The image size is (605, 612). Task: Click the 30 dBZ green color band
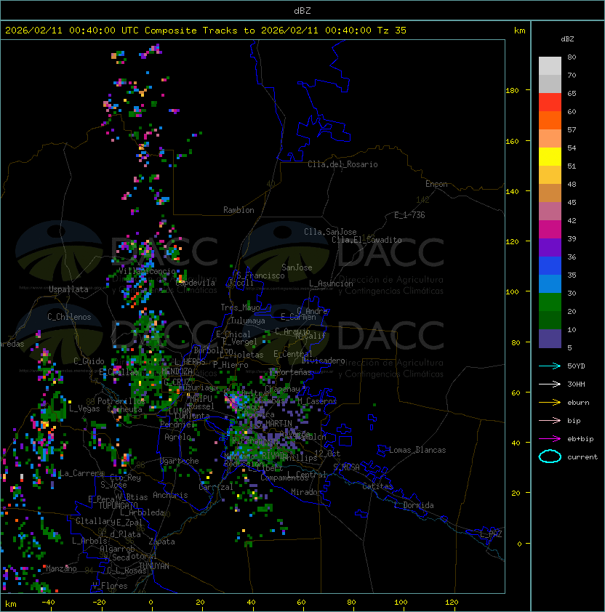pyautogui.click(x=550, y=302)
